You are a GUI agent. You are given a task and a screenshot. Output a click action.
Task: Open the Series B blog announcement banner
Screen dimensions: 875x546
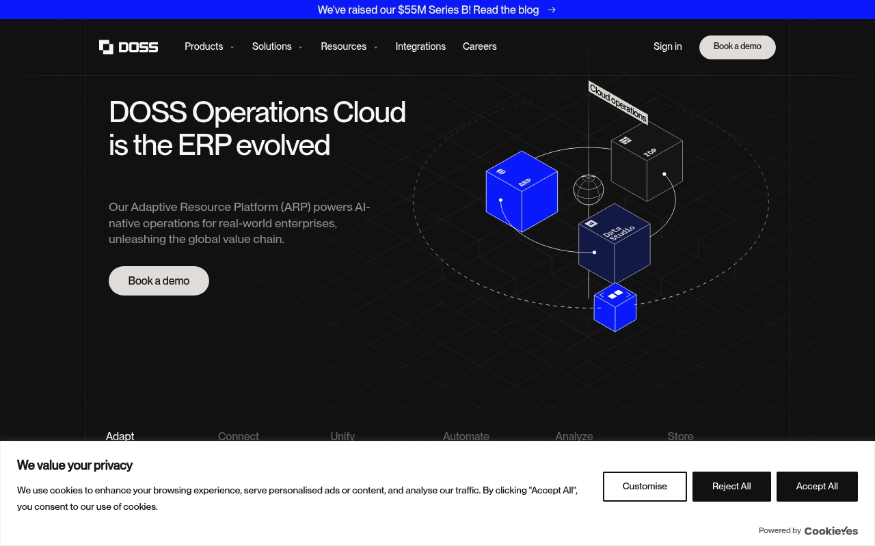pos(437,10)
